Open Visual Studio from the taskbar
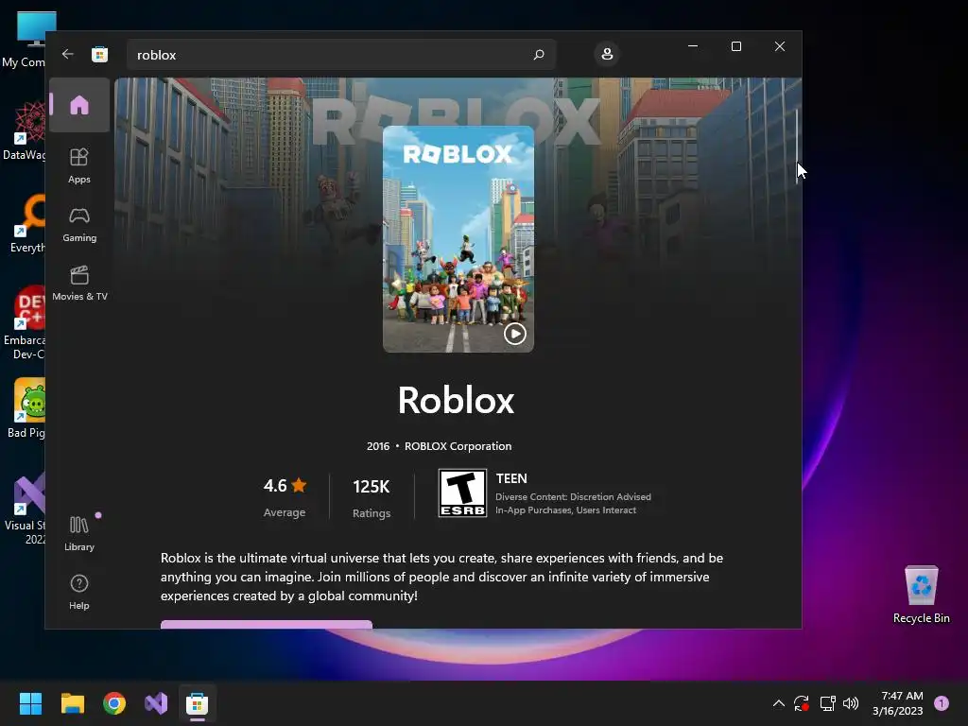Viewport: 968px width, 726px height. pyautogui.click(x=156, y=703)
